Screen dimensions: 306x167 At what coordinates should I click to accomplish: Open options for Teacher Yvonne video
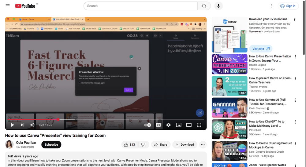point(295,78)
